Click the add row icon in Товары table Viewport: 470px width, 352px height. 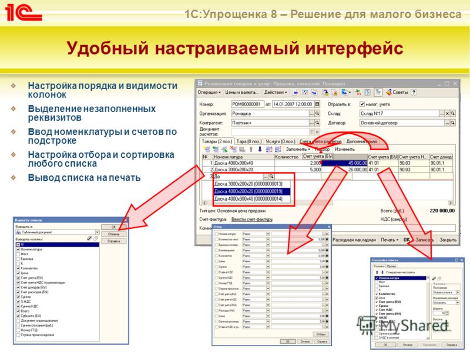pos(207,149)
